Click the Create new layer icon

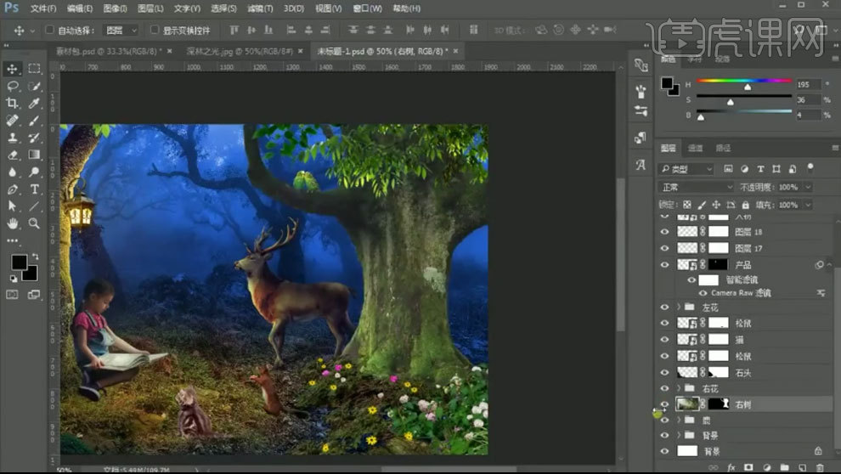point(802,467)
